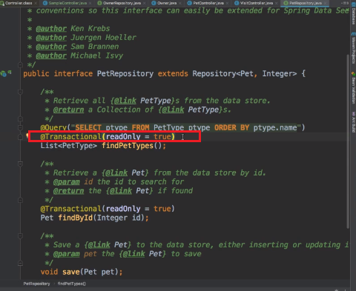Screen dimensions: 356x291
Task: Close the PetRepository.java tab
Action: tap(325, 3)
